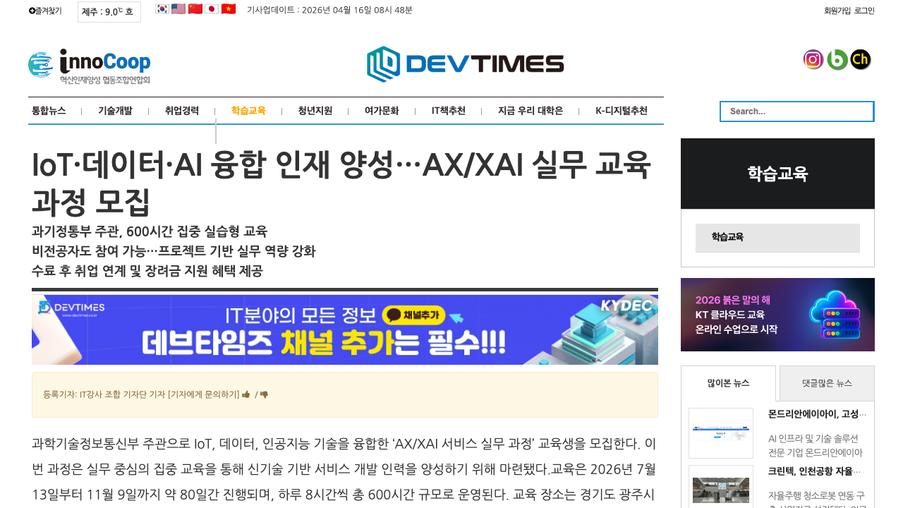Select the Japanese flag language icon

212,9
